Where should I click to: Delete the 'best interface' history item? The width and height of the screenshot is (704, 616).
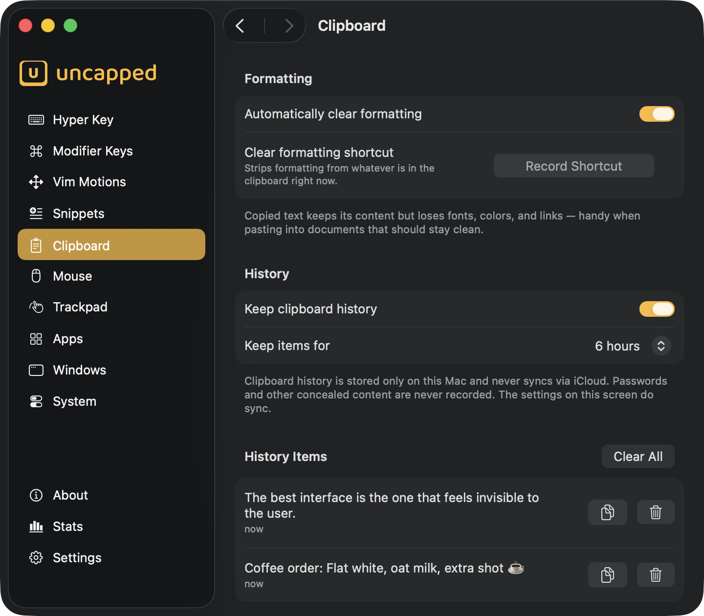point(656,512)
